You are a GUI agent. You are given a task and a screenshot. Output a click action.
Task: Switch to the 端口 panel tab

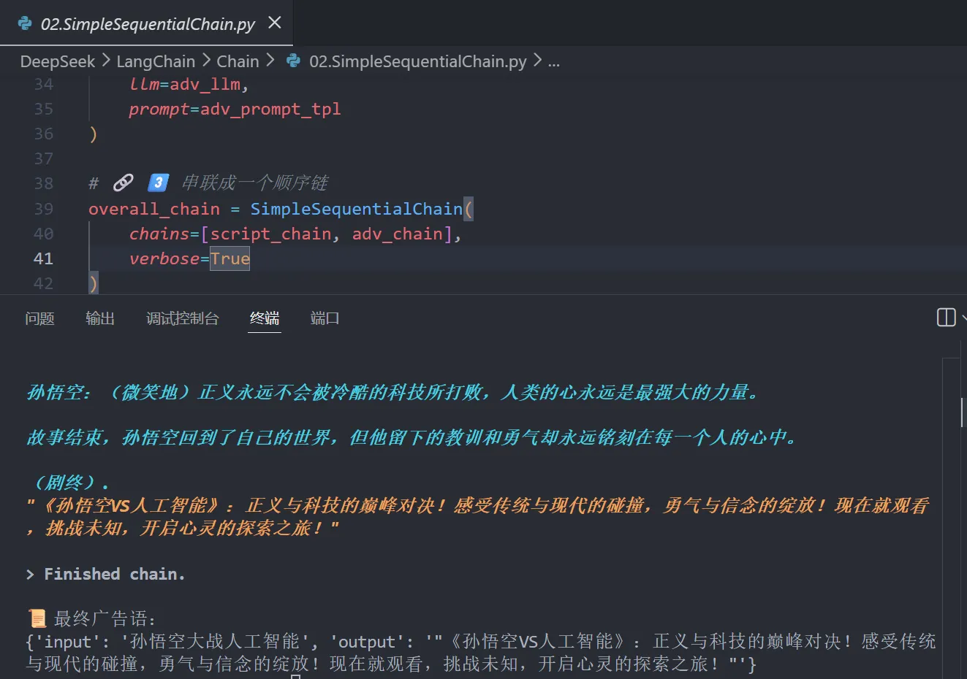[325, 318]
